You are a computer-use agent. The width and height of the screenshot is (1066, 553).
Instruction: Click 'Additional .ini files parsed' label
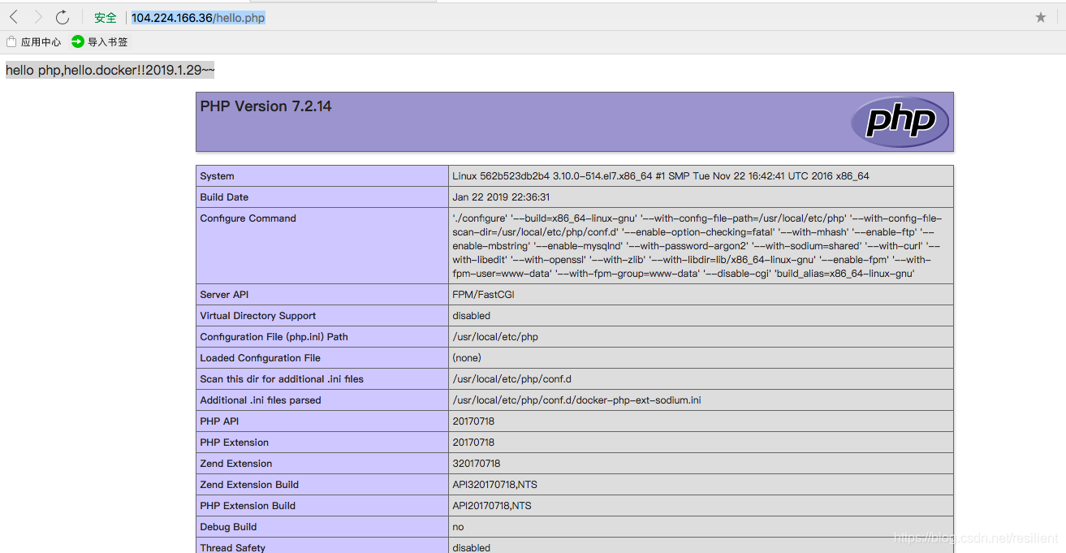pyautogui.click(x=260, y=400)
